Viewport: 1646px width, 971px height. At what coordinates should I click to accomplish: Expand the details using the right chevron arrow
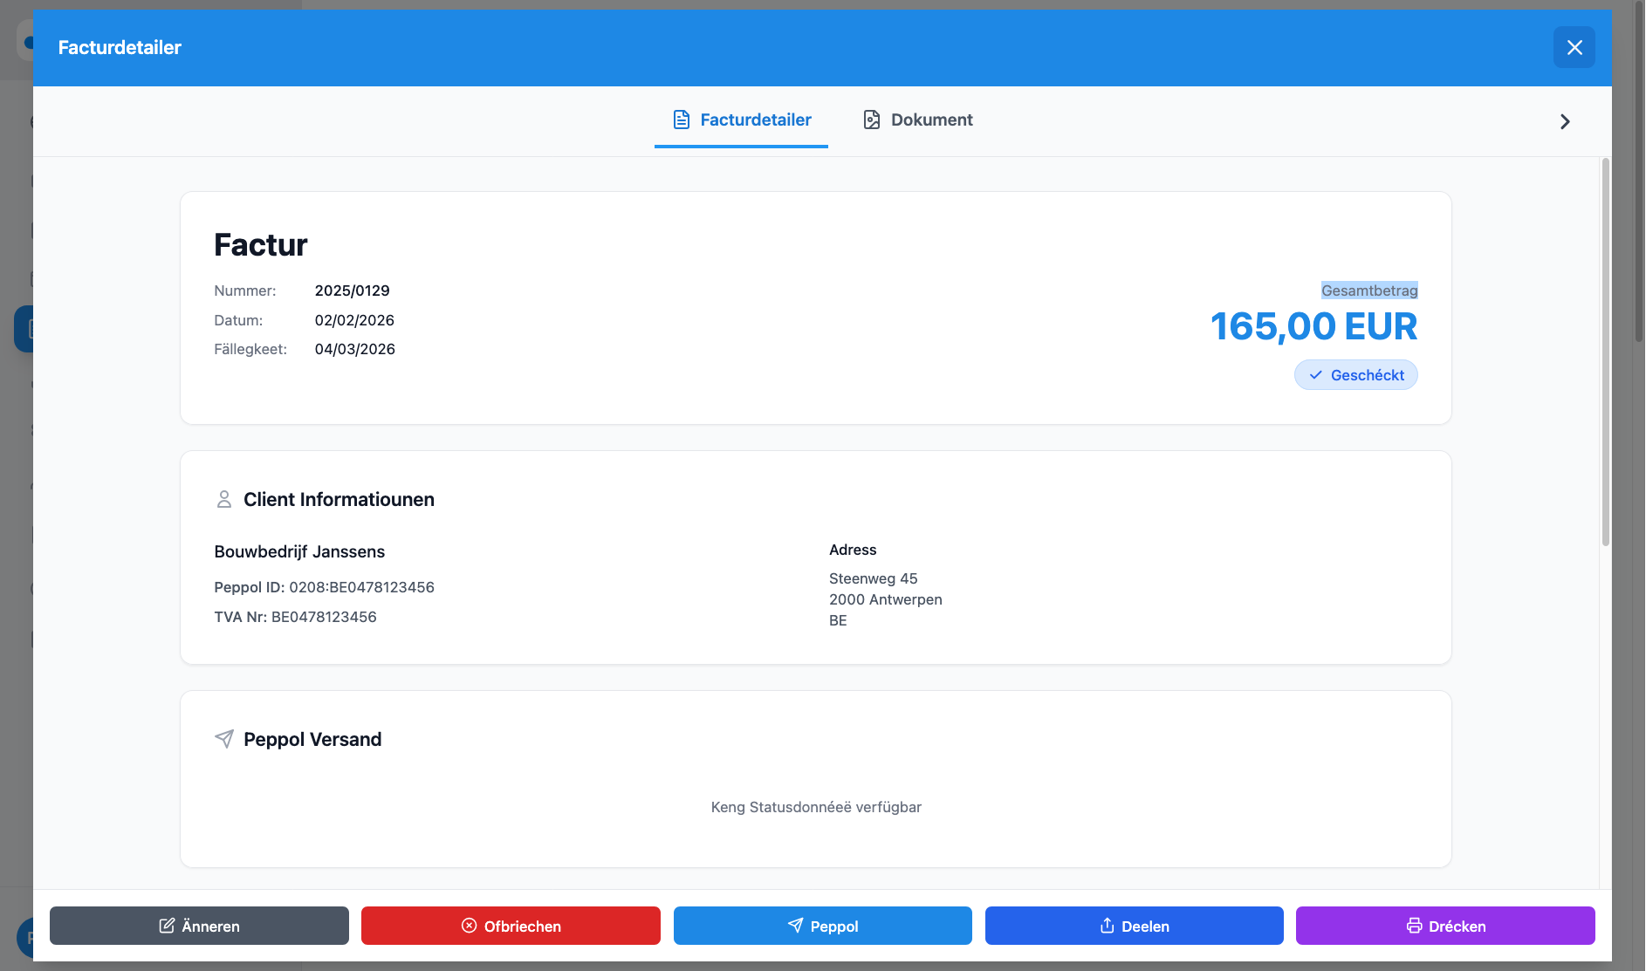(x=1565, y=121)
